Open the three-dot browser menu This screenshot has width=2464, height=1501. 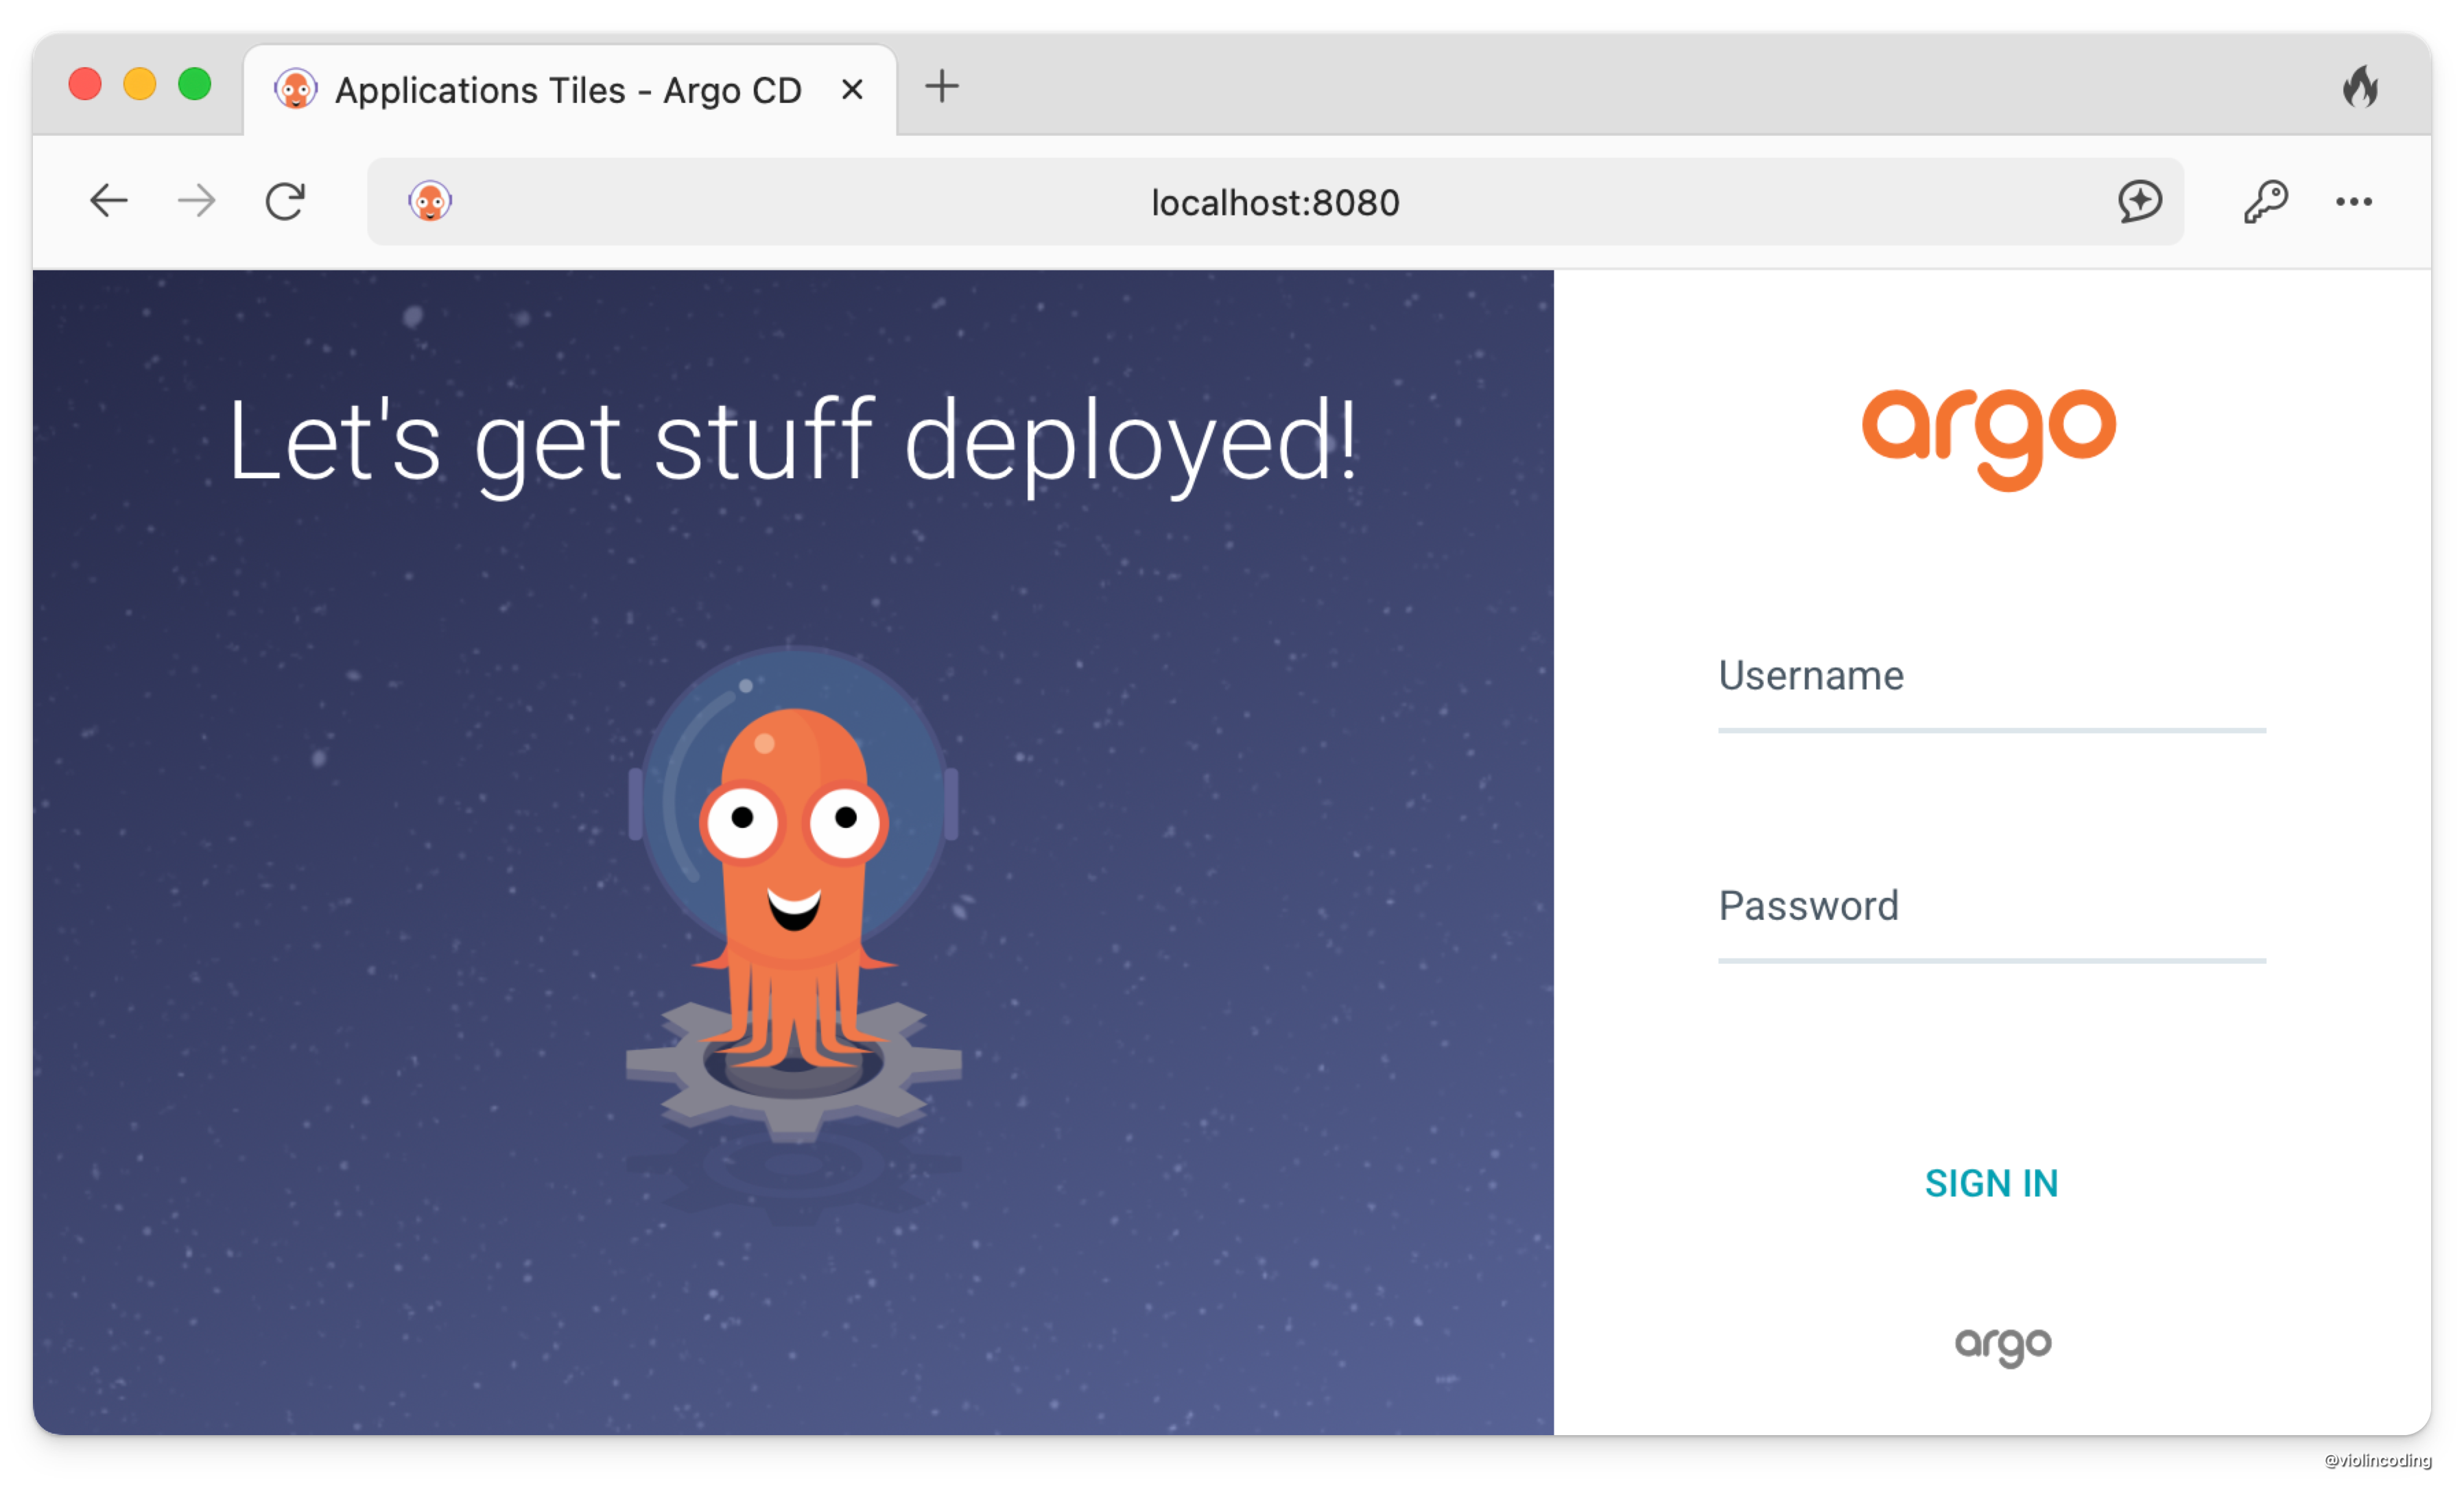[x=2353, y=202]
